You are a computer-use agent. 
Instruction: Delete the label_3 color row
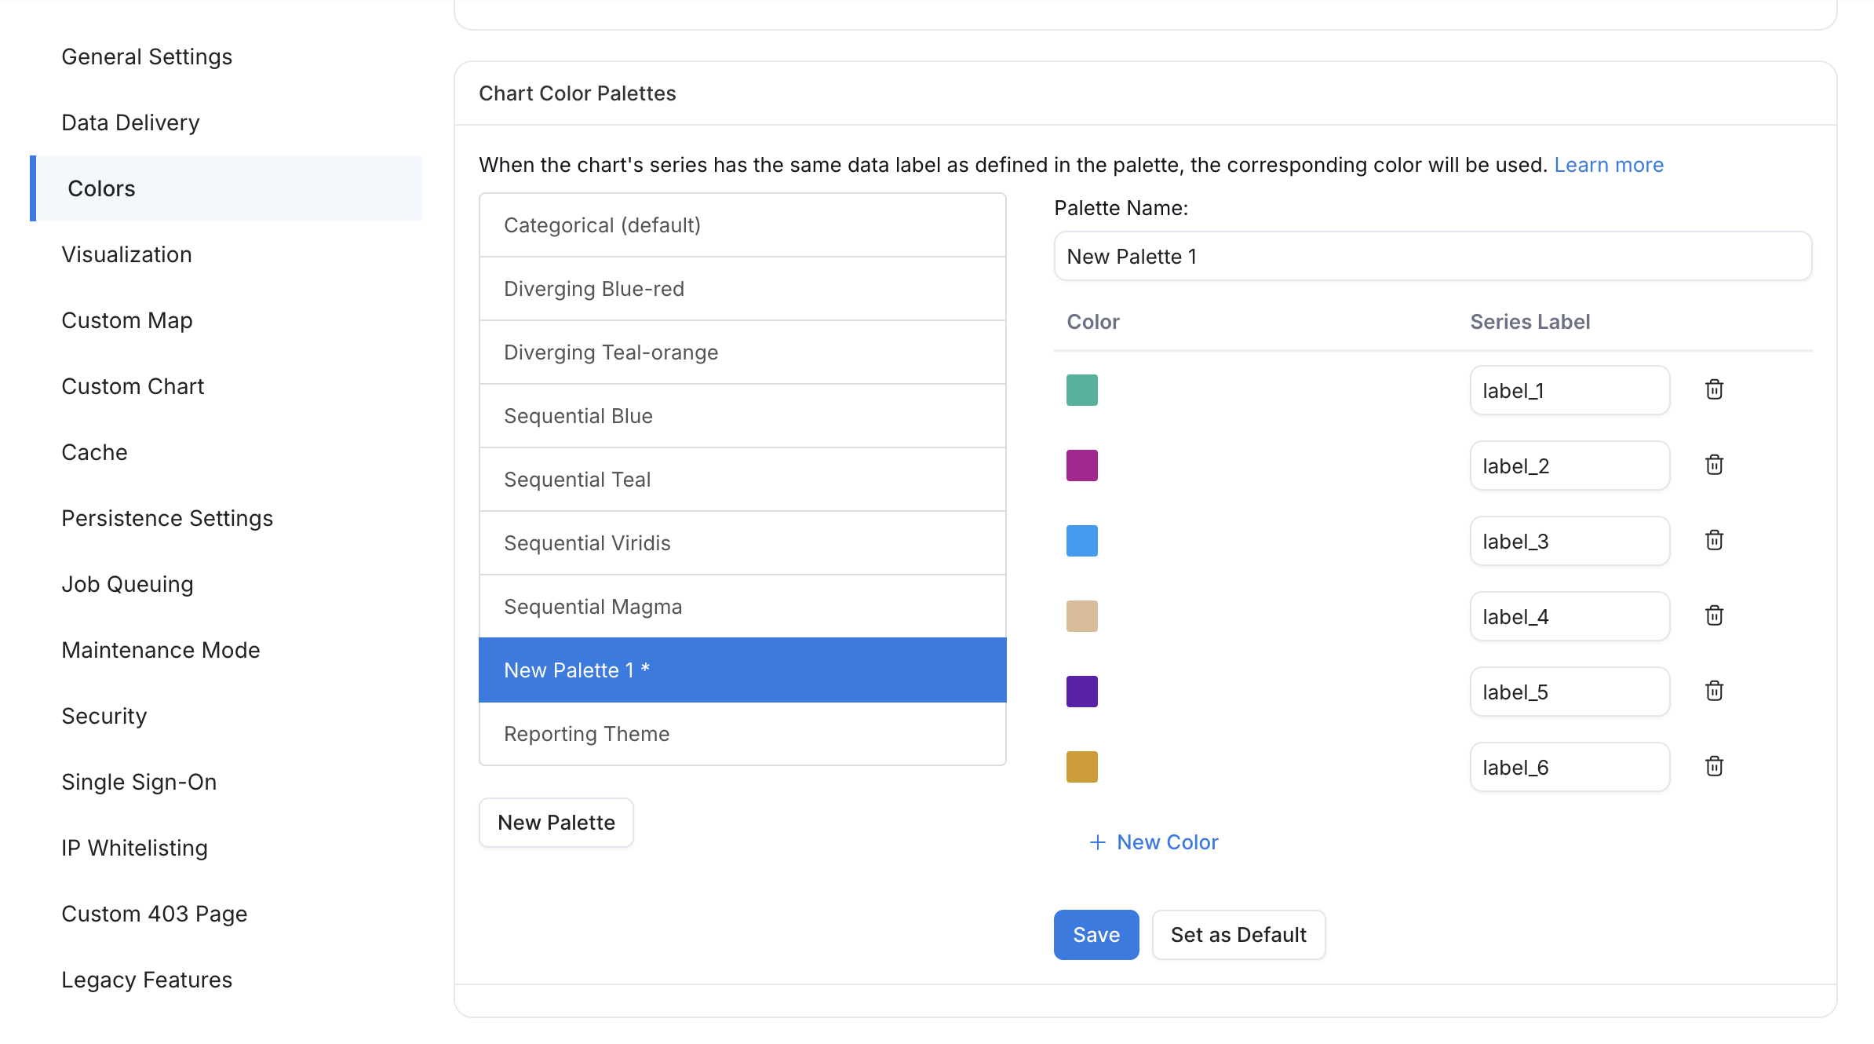pyautogui.click(x=1715, y=540)
